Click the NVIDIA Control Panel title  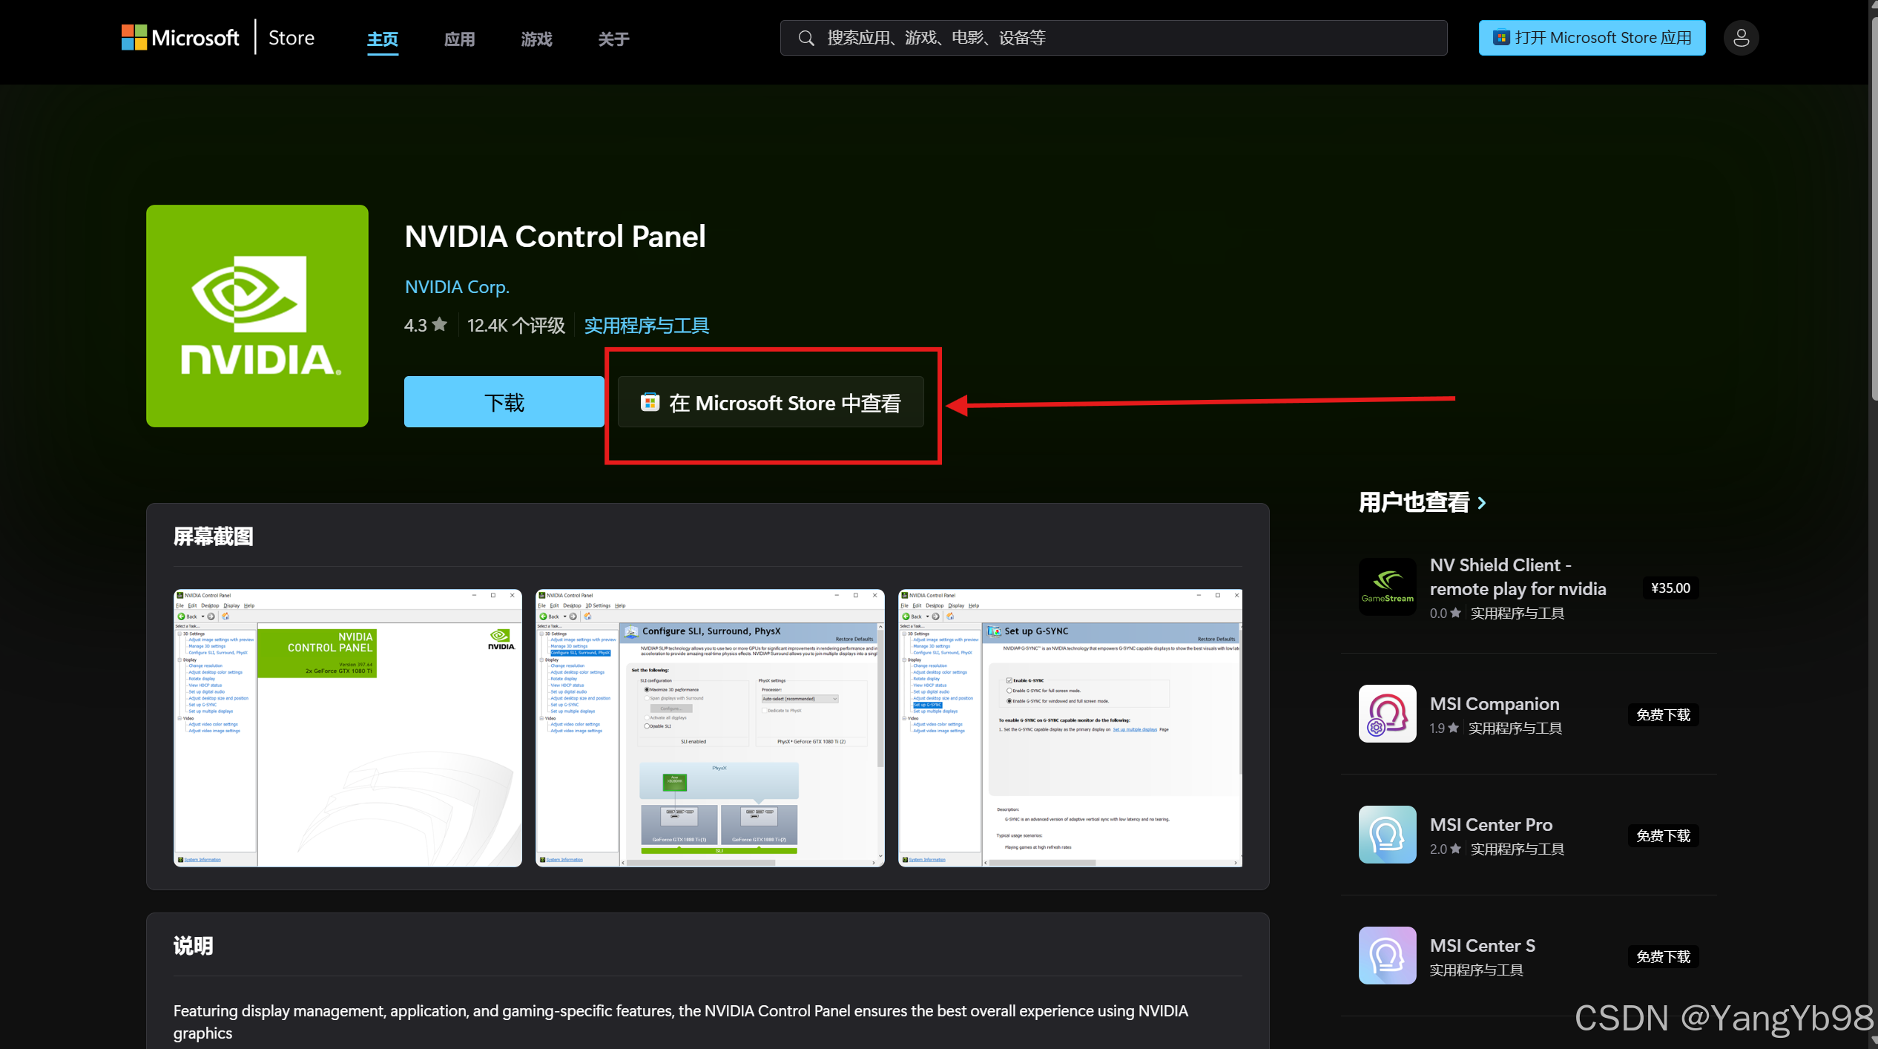[555, 237]
